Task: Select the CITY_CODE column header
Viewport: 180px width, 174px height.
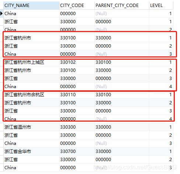Action: [x=77, y=6]
